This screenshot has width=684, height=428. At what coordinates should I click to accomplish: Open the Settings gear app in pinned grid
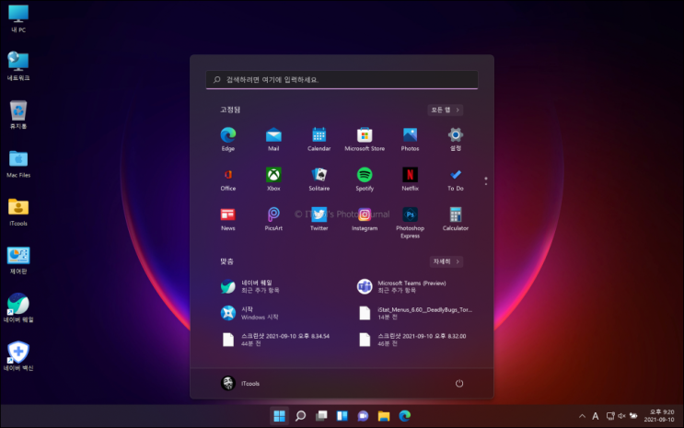[x=456, y=139]
